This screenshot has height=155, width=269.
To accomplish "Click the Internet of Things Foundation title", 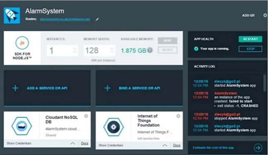I will [x=148, y=121].
